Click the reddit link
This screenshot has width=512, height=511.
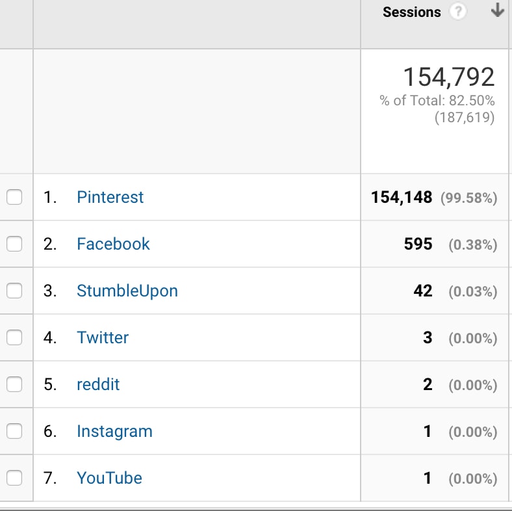[98, 384]
